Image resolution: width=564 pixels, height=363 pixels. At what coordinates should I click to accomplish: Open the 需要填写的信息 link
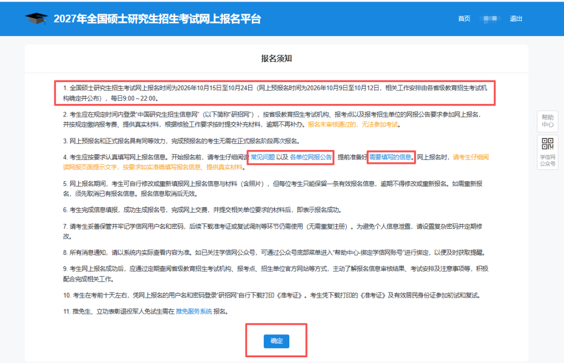(390, 157)
